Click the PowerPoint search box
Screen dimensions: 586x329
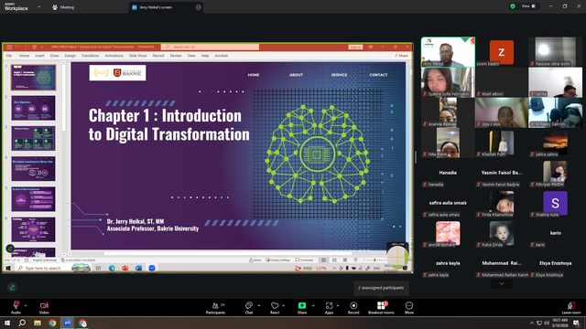tap(210, 47)
